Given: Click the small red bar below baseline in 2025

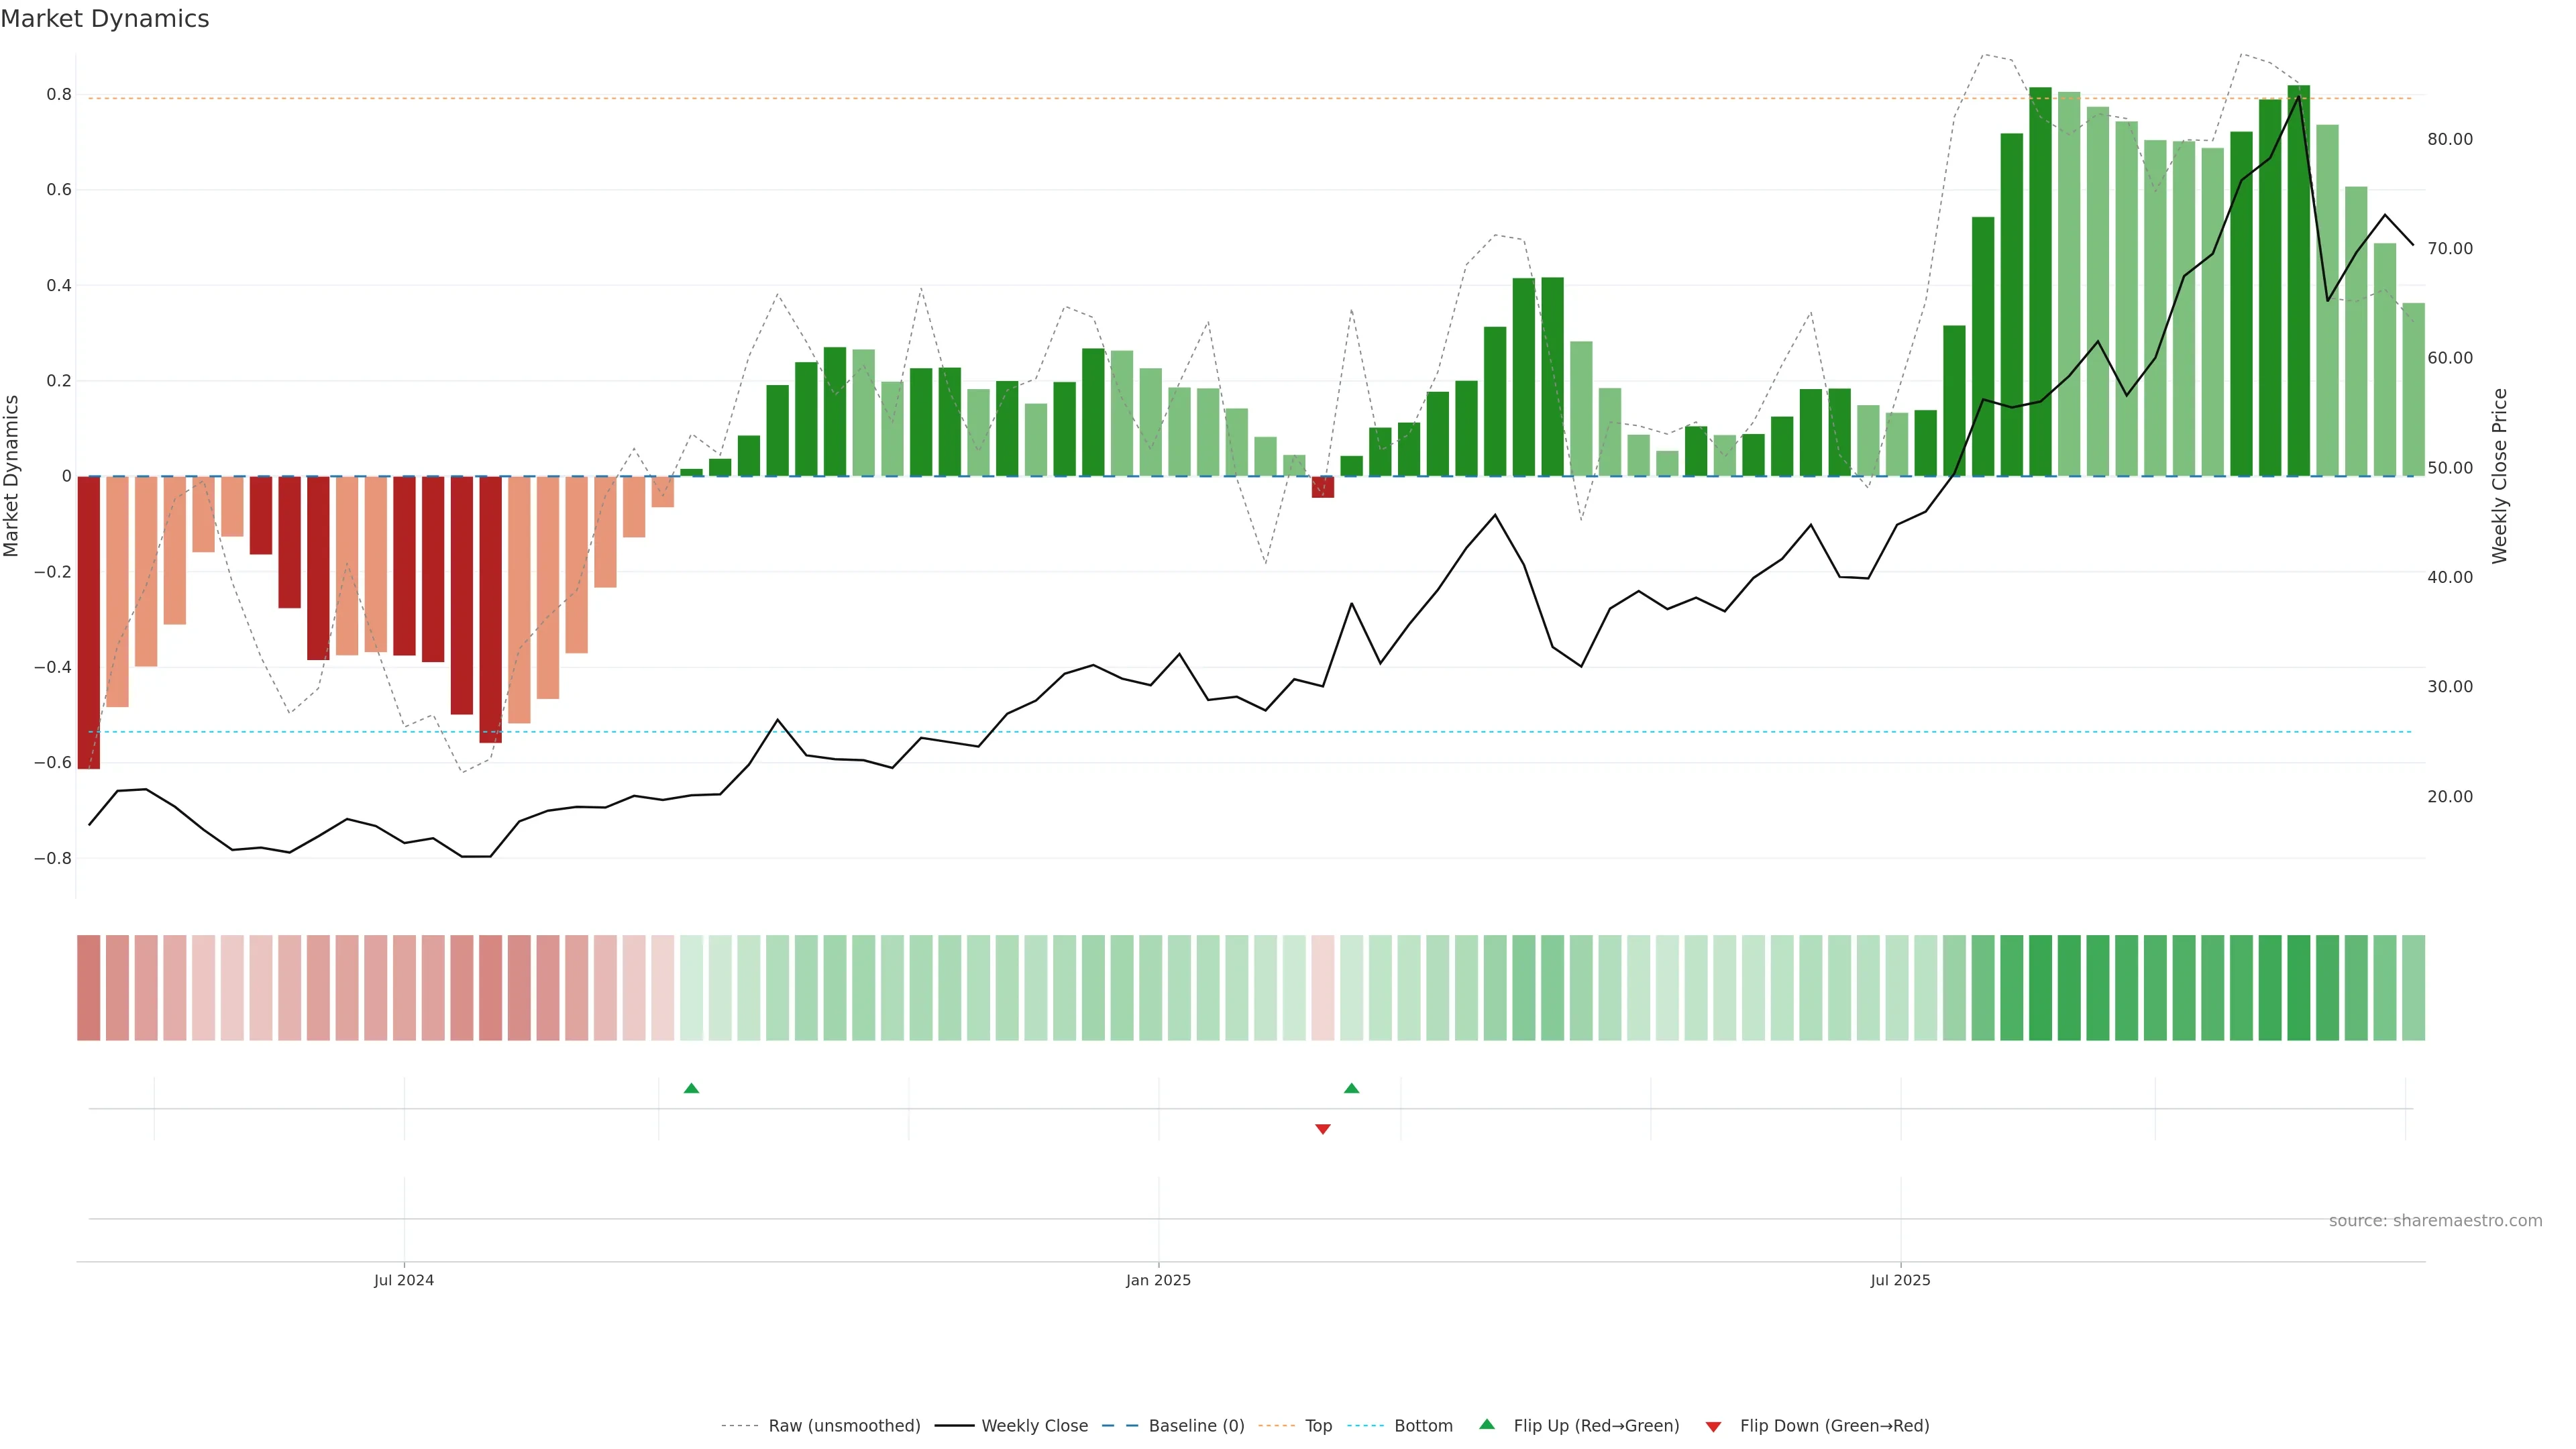Looking at the screenshot, I should [x=1322, y=487].
